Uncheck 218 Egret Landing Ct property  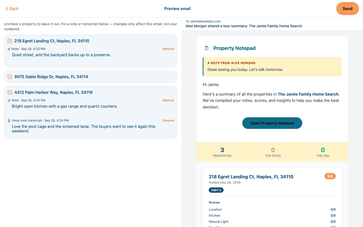click(x=10, y=41)
